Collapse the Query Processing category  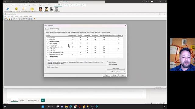(47, 41)
